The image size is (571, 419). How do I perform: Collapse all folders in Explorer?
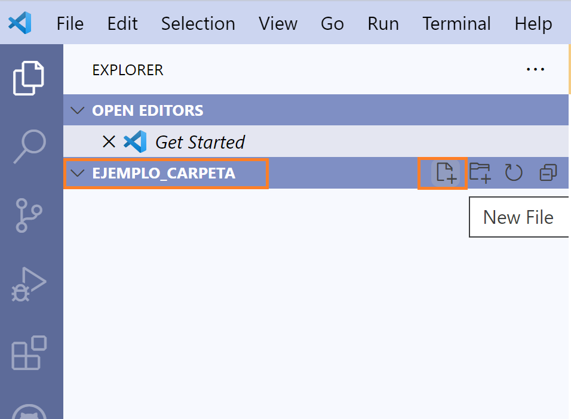point(548,173)
